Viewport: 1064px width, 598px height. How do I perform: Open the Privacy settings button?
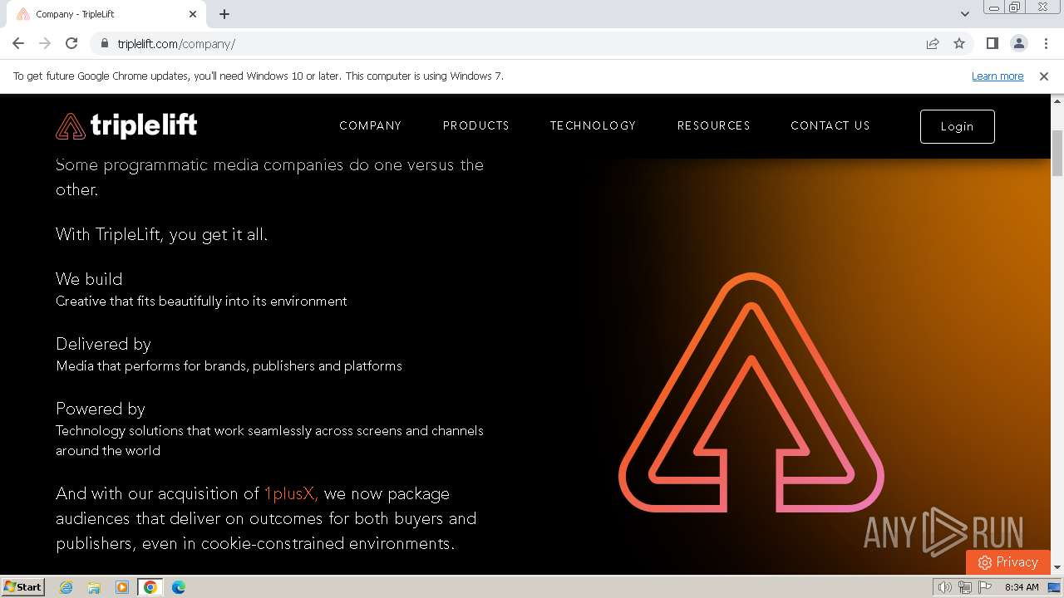click(x=1008, y=562)
